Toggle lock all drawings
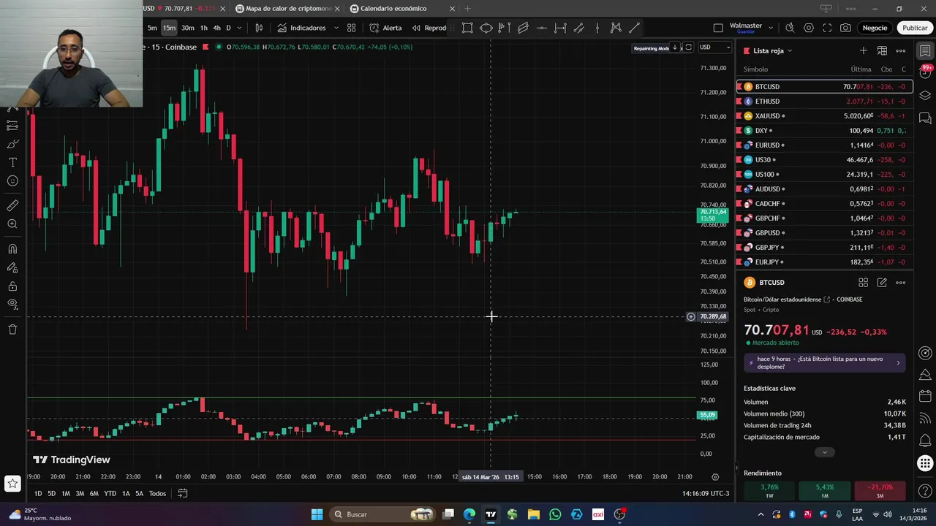 coord(12,286)
